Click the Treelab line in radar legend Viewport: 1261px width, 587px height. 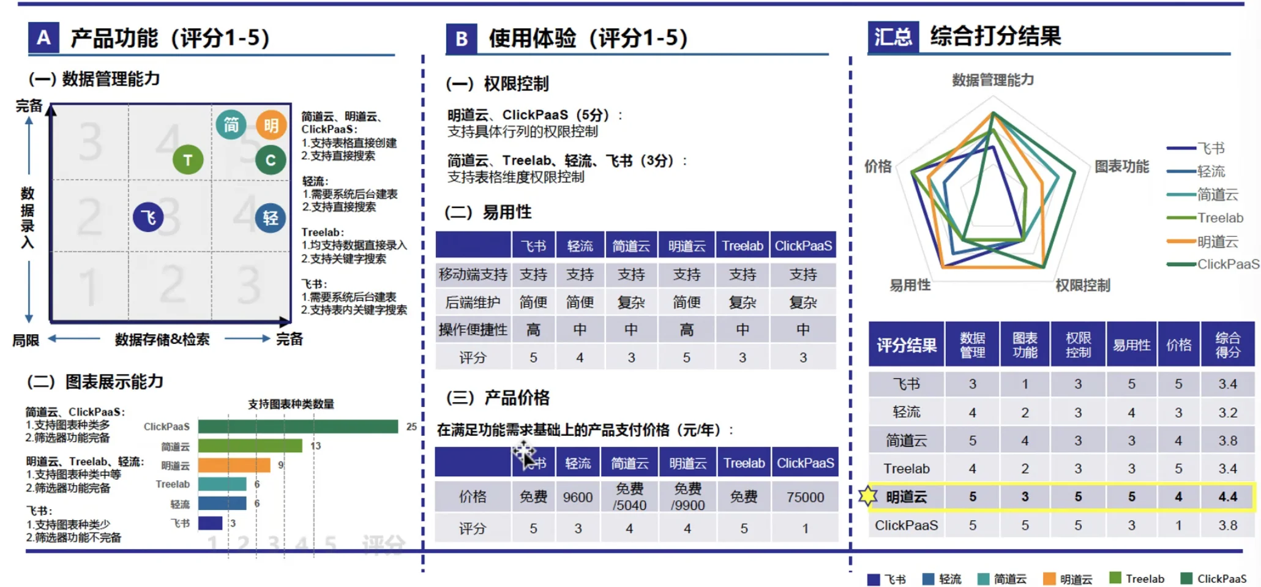pyautogui.click(x=1181, y=218)
